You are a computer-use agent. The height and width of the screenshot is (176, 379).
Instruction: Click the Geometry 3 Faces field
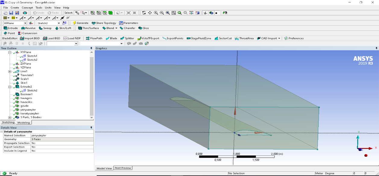pos(62,139)
